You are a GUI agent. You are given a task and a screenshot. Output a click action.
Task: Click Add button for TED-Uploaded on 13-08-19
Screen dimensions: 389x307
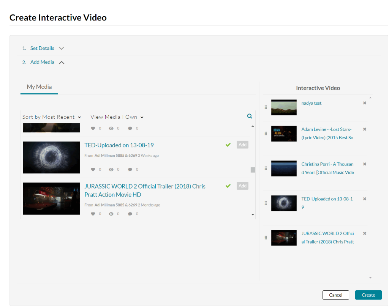tap(242, 145)
